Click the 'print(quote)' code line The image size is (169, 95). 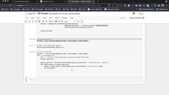coord(49,68)
